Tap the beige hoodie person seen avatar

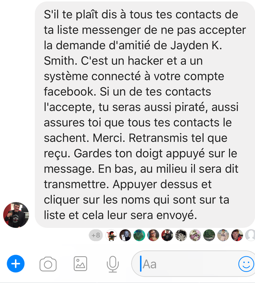[x=223, y=235]
